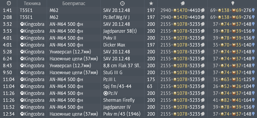Click the research point bulb header icon
Viewport: 257px width, 118px height.
(232, 3)
